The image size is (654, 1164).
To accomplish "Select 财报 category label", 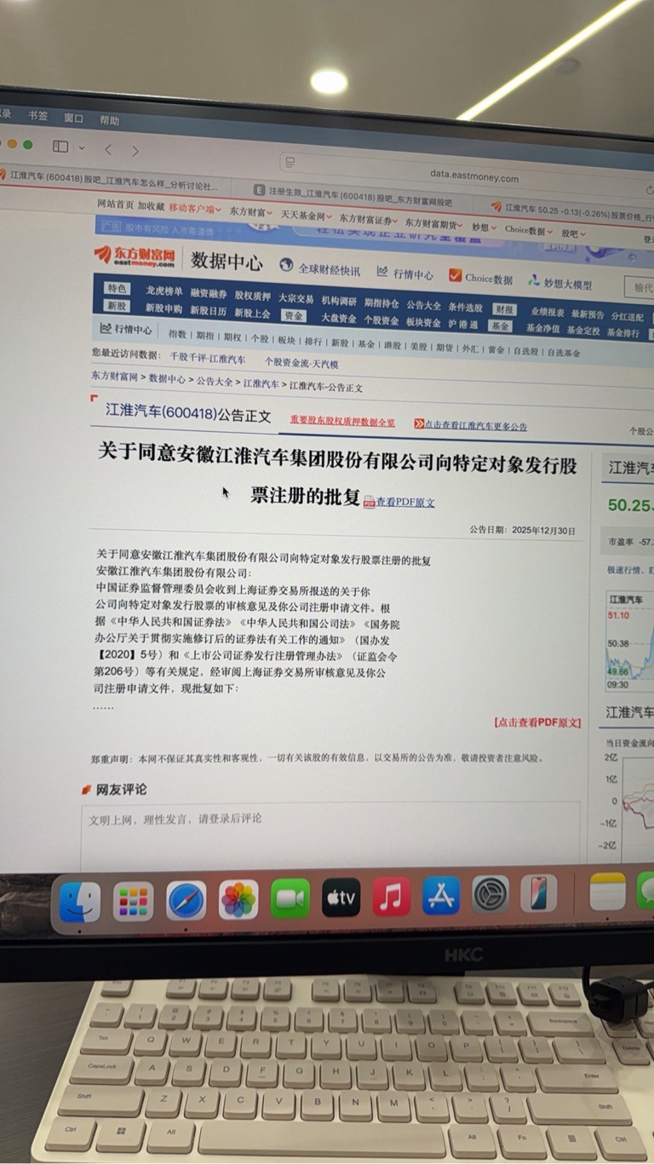I will [x=504, y=310].
